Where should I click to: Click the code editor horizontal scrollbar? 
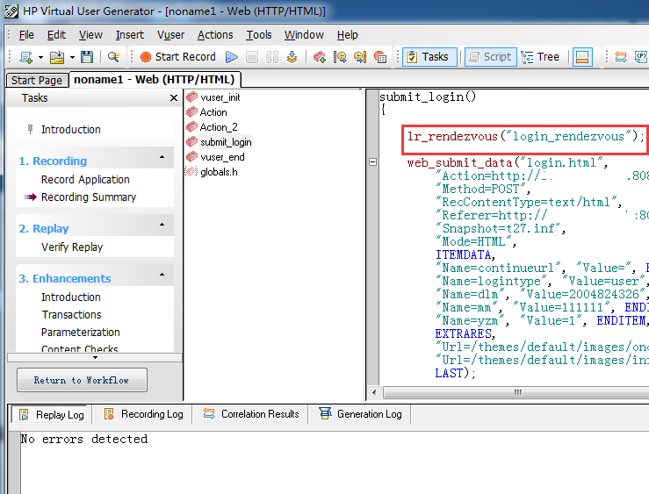[x=517, y=392]
